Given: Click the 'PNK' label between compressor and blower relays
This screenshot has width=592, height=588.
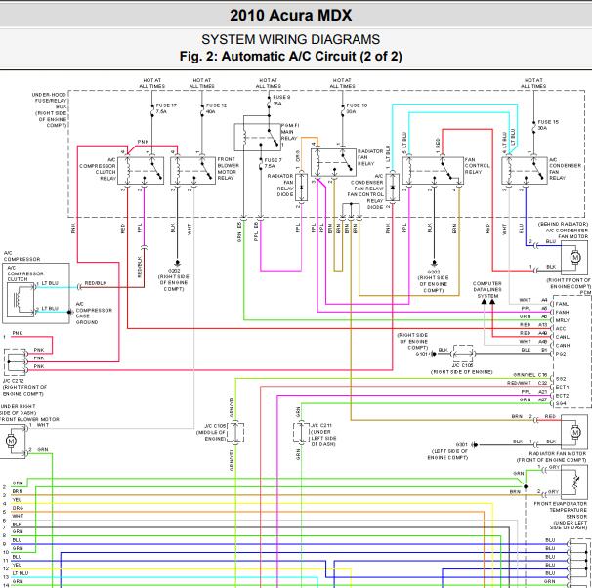Looking at the screenshot, I should tap(143, 142).
